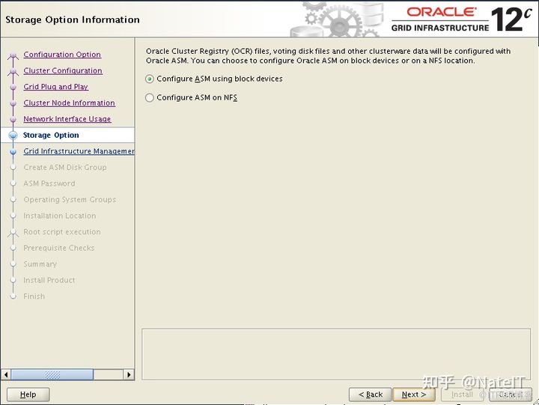Click the Operating System Groups step
Screen dimensions: 539x405
(70, 200)
